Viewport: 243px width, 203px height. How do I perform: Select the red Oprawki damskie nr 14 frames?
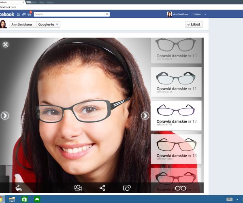coord(176,180)
